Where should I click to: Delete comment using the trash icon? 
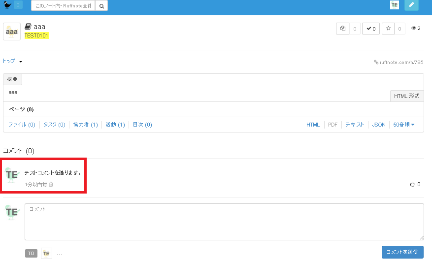tap(51, 184)
